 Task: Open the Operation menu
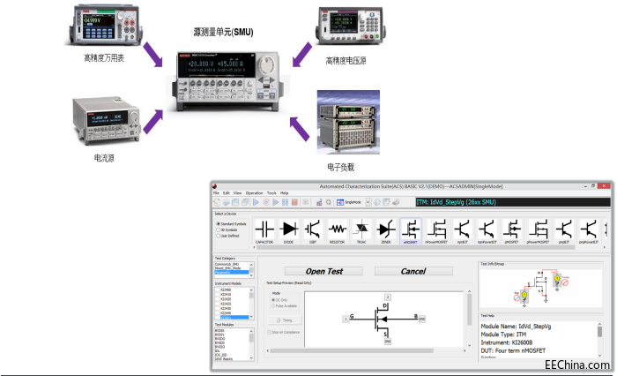click(254, 192)
